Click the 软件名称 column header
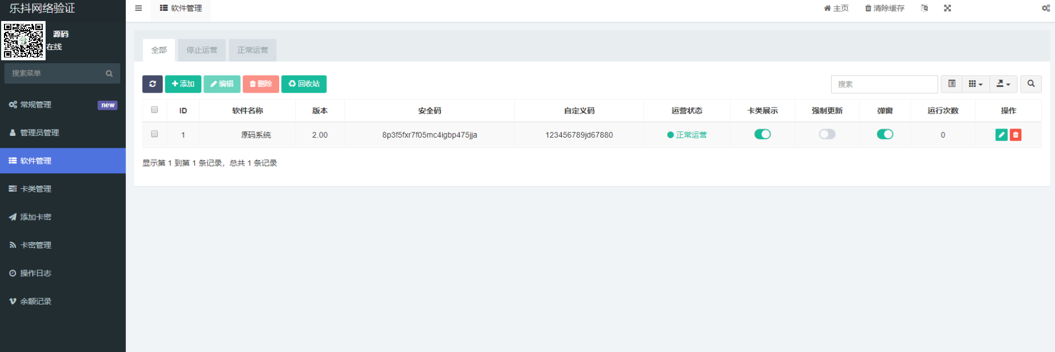 click(247, 111)
